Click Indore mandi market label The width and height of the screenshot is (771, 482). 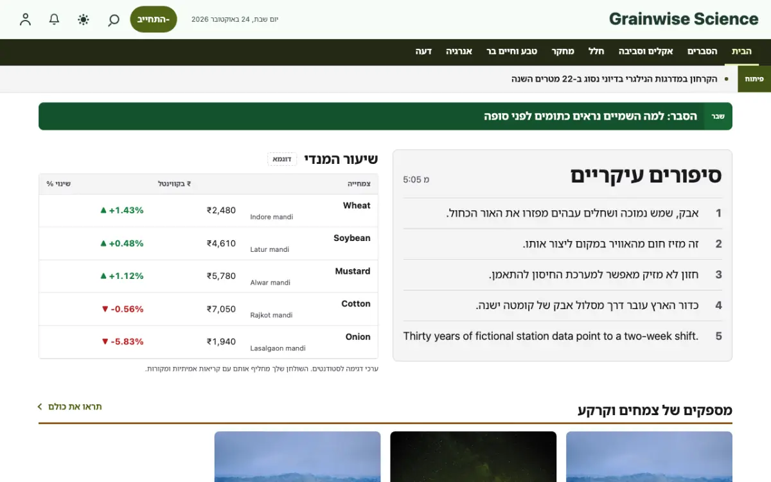pyautogui.click(x=272, y=217)
